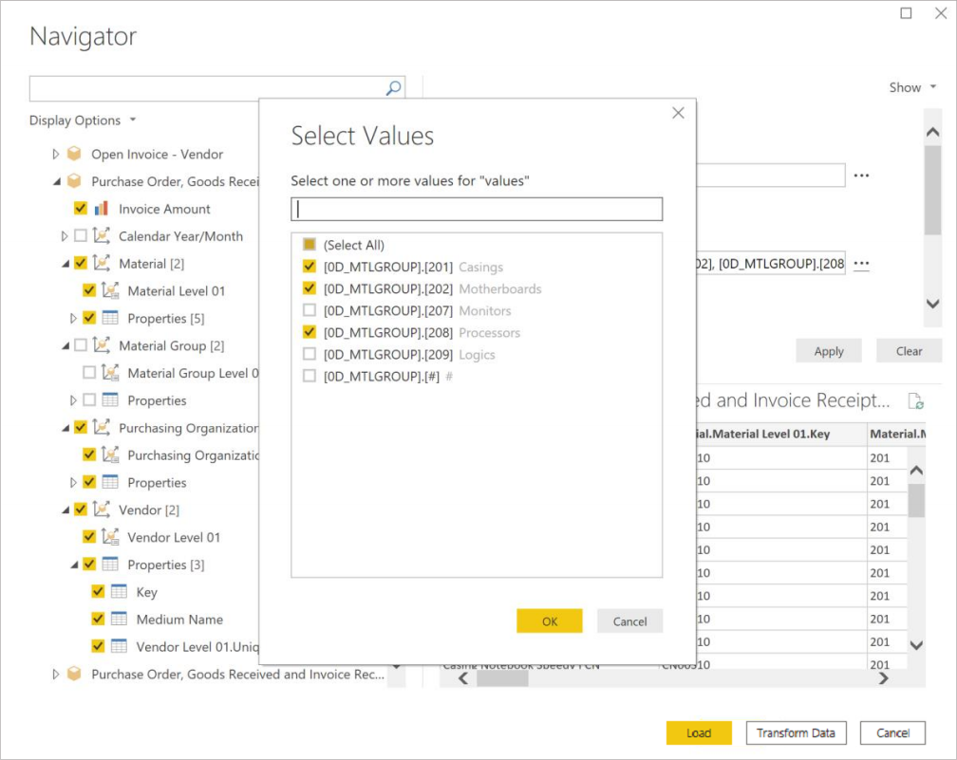This screenshot has height=760, width=957.
Task: Close the Select Values dialog with X
Action: click(x=678, y=113)
